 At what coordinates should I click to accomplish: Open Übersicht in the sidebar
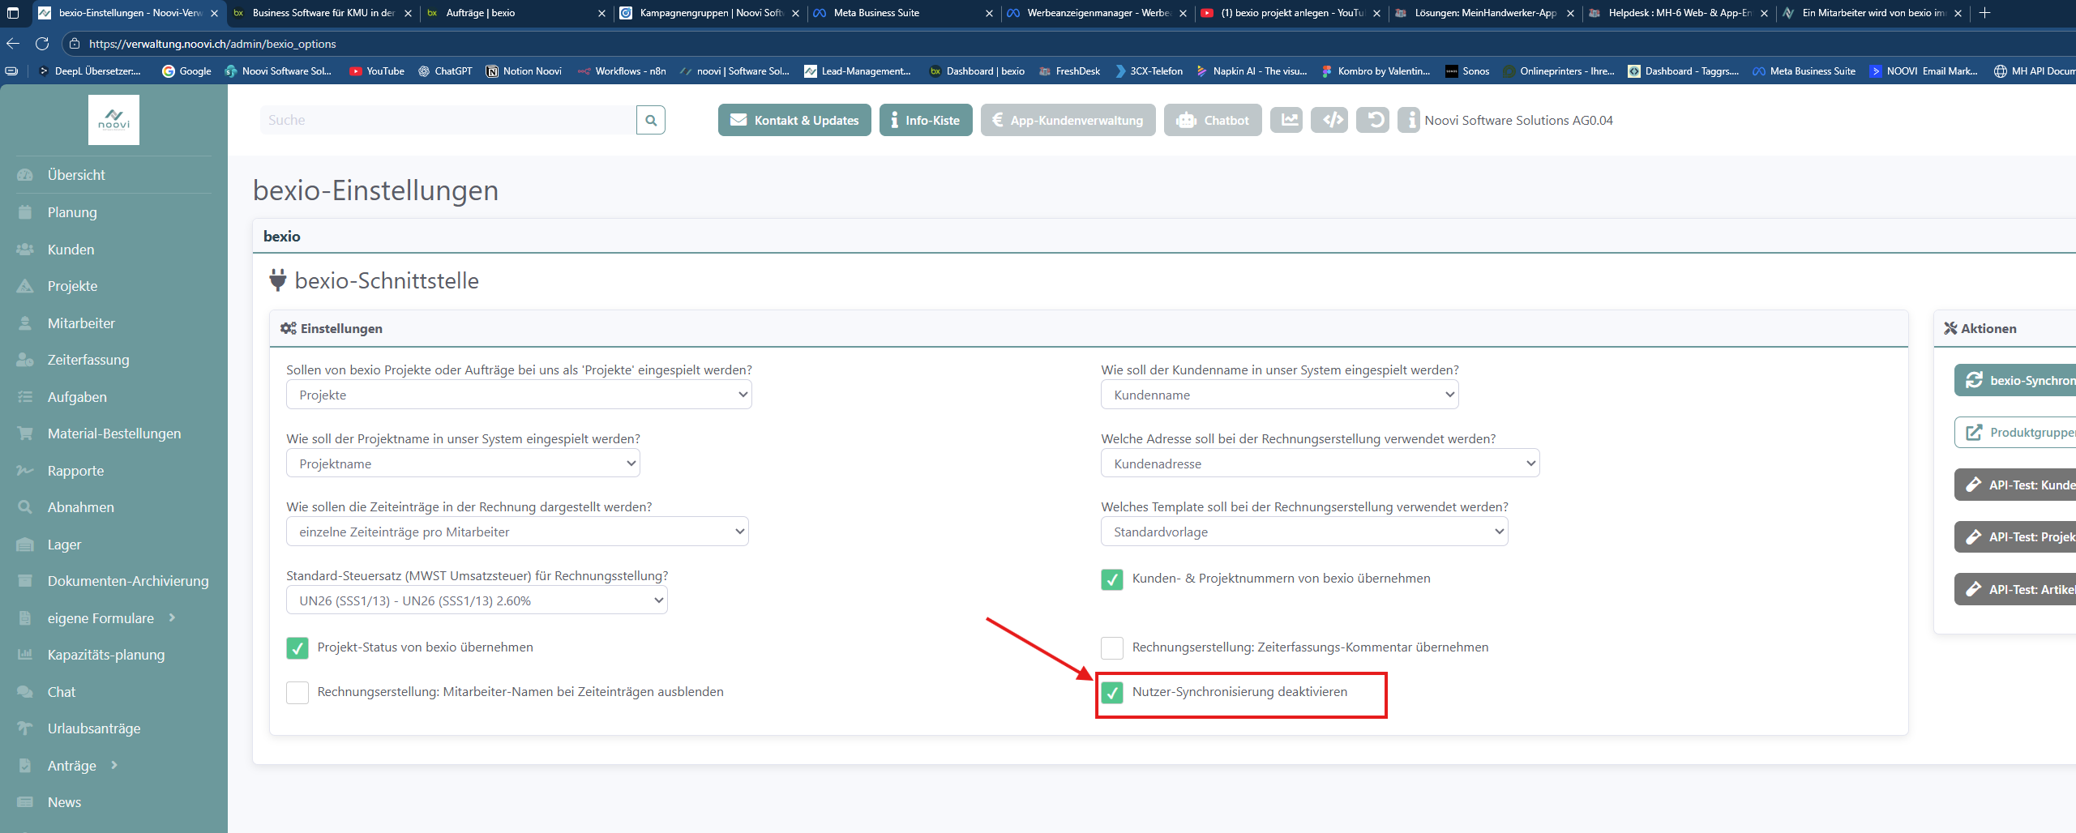coord(76,175)
